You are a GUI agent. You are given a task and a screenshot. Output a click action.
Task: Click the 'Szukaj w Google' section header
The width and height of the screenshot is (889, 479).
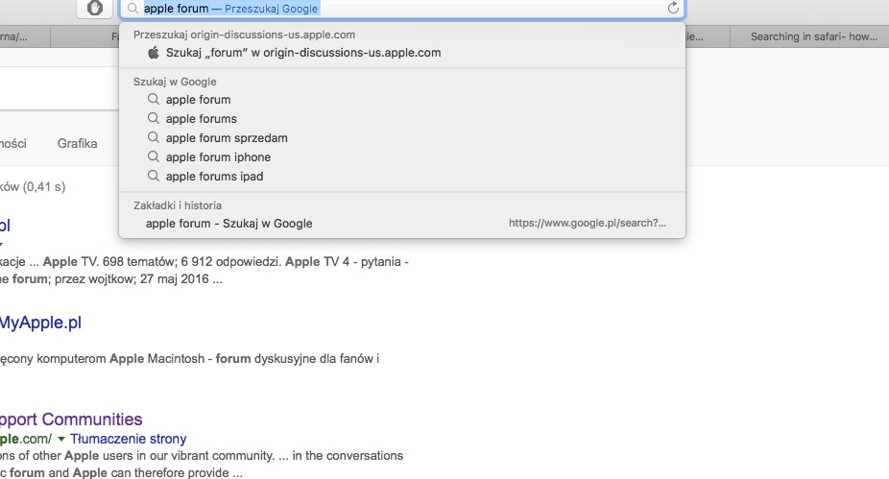[175, 82]
